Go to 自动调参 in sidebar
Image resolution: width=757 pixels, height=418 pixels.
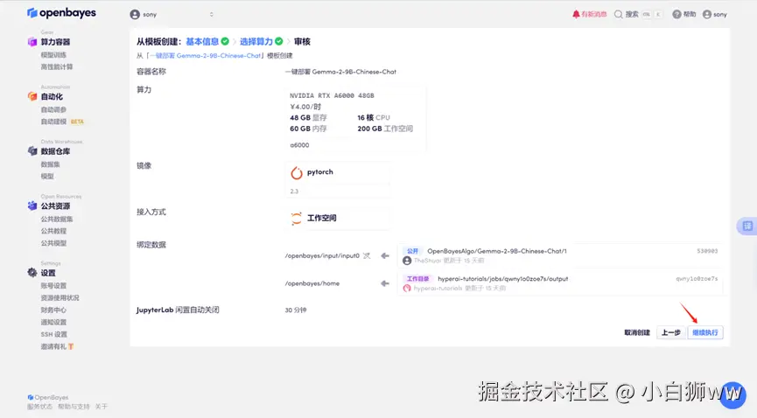point(53,109)
